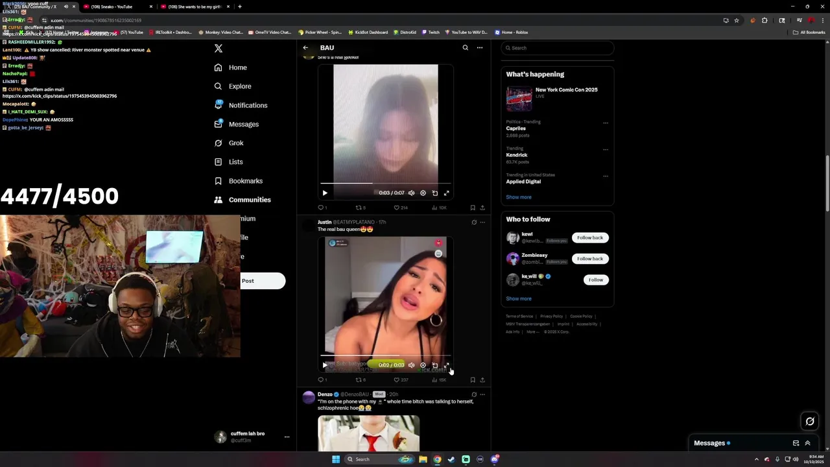Open Notifications in the sidebar
The image size is (830, 467).
pyautogui.click(x=241, y=105)
